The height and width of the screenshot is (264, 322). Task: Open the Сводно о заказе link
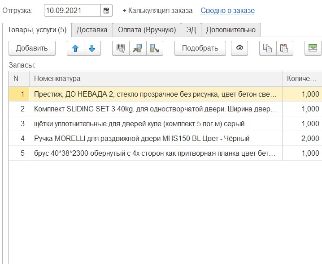click(x=227, y=10)
